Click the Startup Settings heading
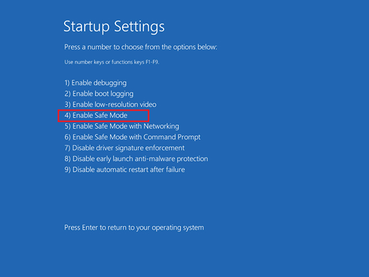Image resolution: width=369 pixels, height=277 pixels. tap(114, 26)
